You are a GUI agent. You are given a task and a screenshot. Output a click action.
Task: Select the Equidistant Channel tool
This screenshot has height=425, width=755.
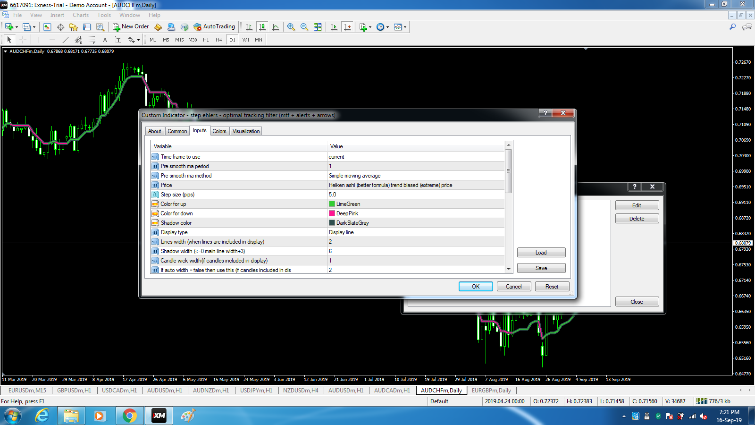pos(78,40)
